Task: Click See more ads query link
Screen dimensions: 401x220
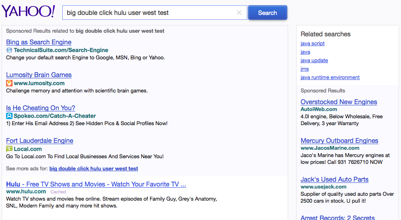Action: pos(93,169)
